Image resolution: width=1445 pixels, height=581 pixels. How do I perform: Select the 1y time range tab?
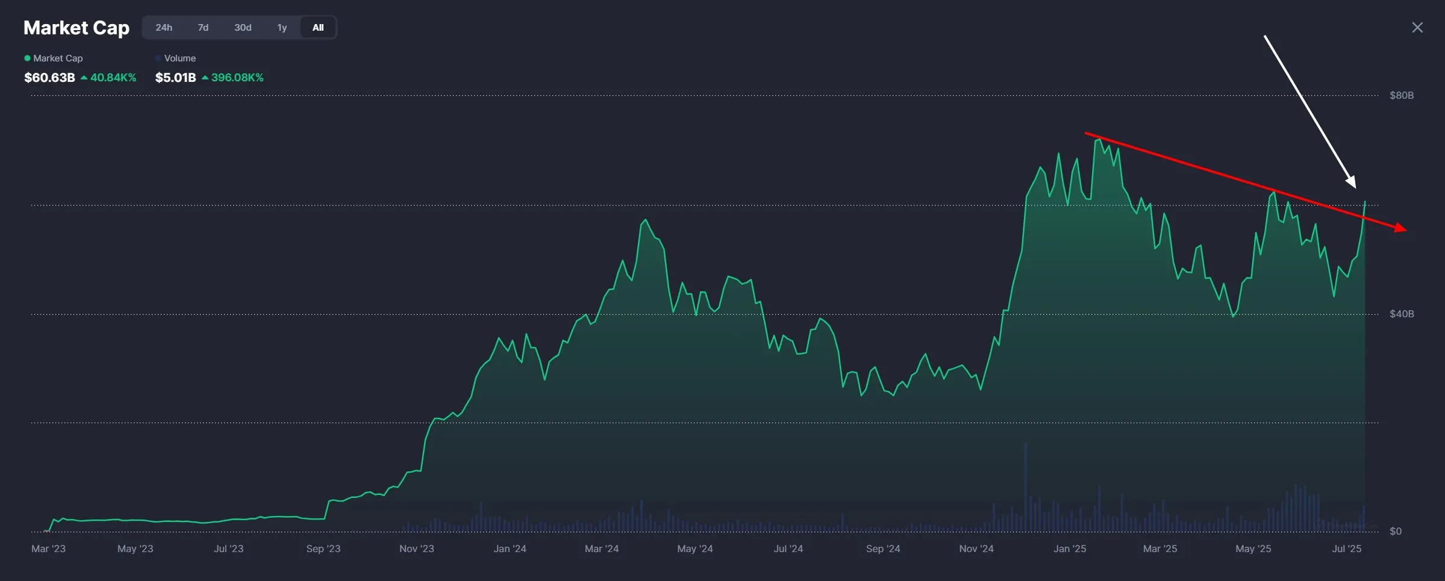pos(282,28)
